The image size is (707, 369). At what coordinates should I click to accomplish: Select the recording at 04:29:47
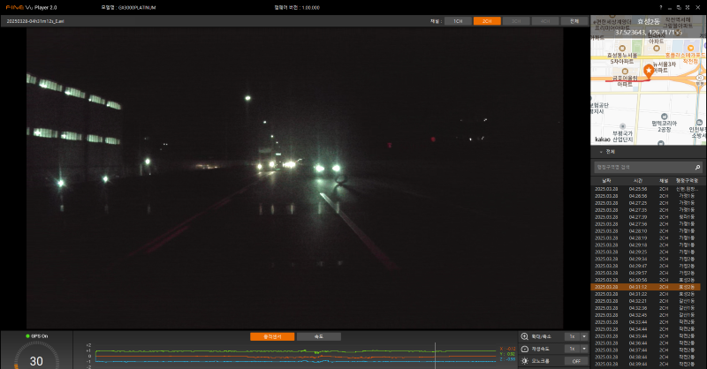click(x=646, y=266)
